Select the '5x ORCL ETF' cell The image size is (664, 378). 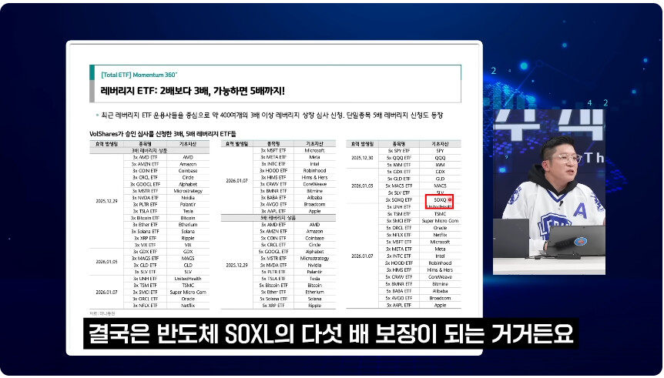click(x=398, y=228)
